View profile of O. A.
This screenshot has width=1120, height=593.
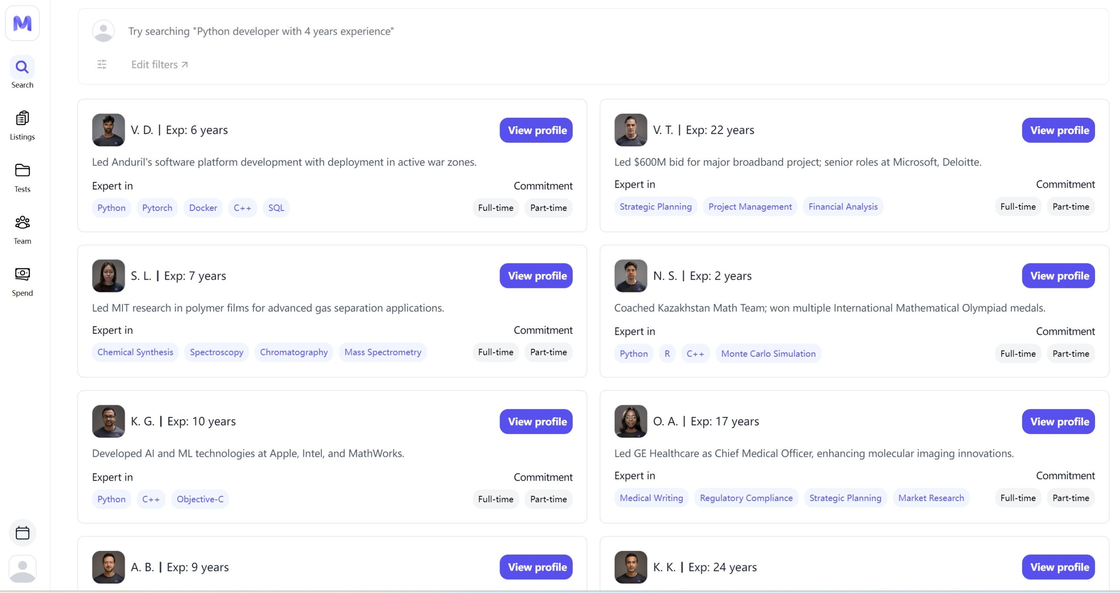click(1058, 422)
